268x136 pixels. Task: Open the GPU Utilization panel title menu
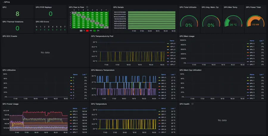(9, 70)
